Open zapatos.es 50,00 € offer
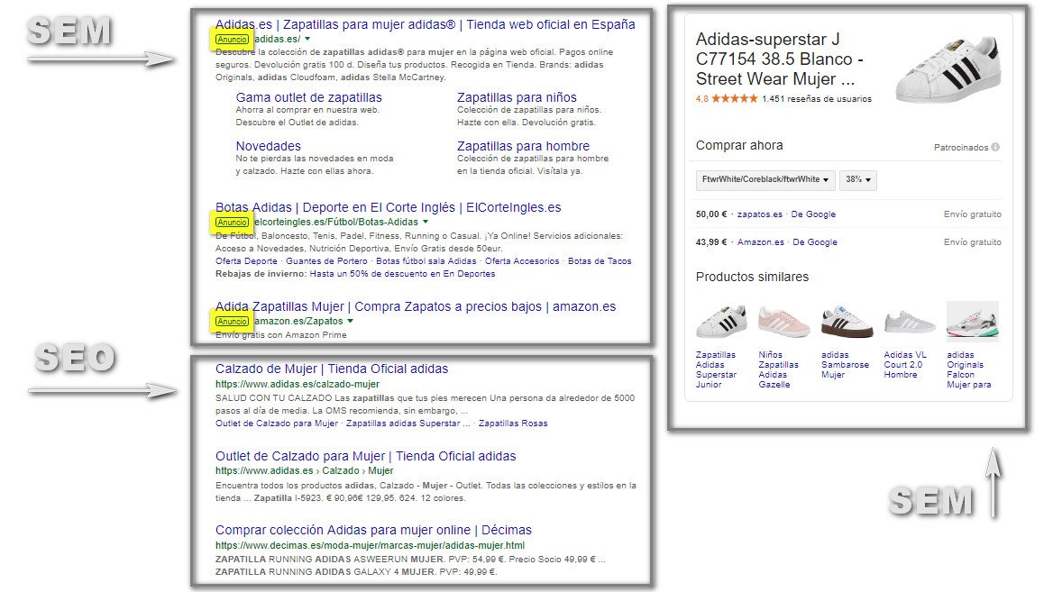Screen dimensions: 1044x592 [x=760, y=214]
